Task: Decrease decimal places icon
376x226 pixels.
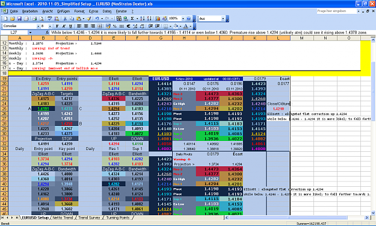Action: point(142,26)
